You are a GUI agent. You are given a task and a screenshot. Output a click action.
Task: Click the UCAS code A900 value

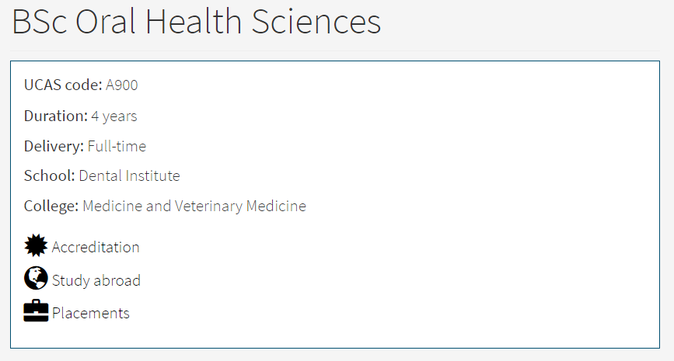121,85
